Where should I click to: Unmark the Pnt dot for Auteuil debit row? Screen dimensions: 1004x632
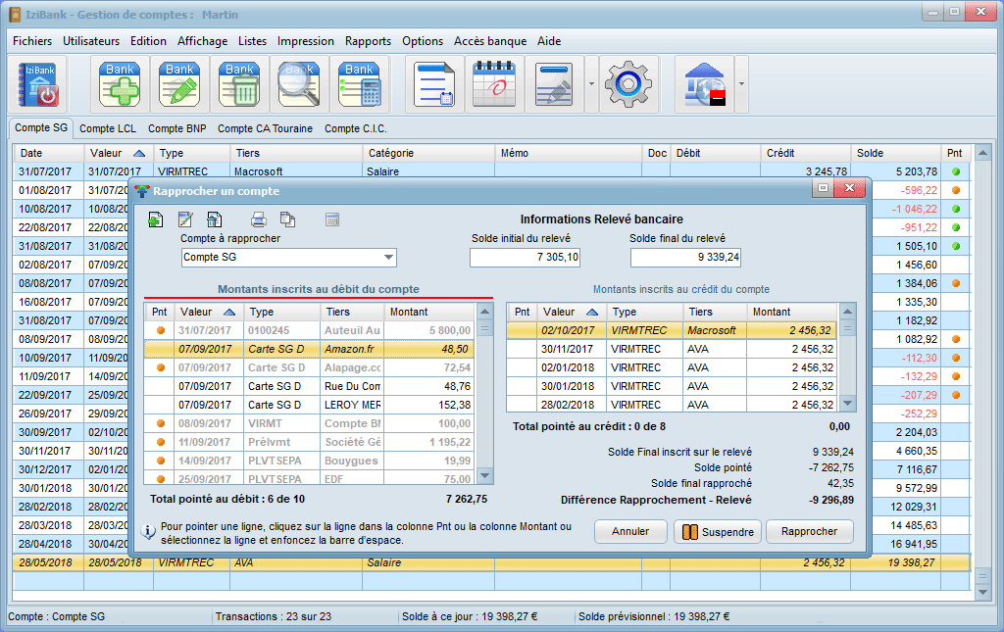(160, 330)
